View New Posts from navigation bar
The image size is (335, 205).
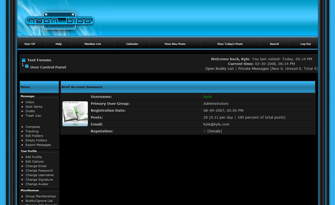coord(175,44)
